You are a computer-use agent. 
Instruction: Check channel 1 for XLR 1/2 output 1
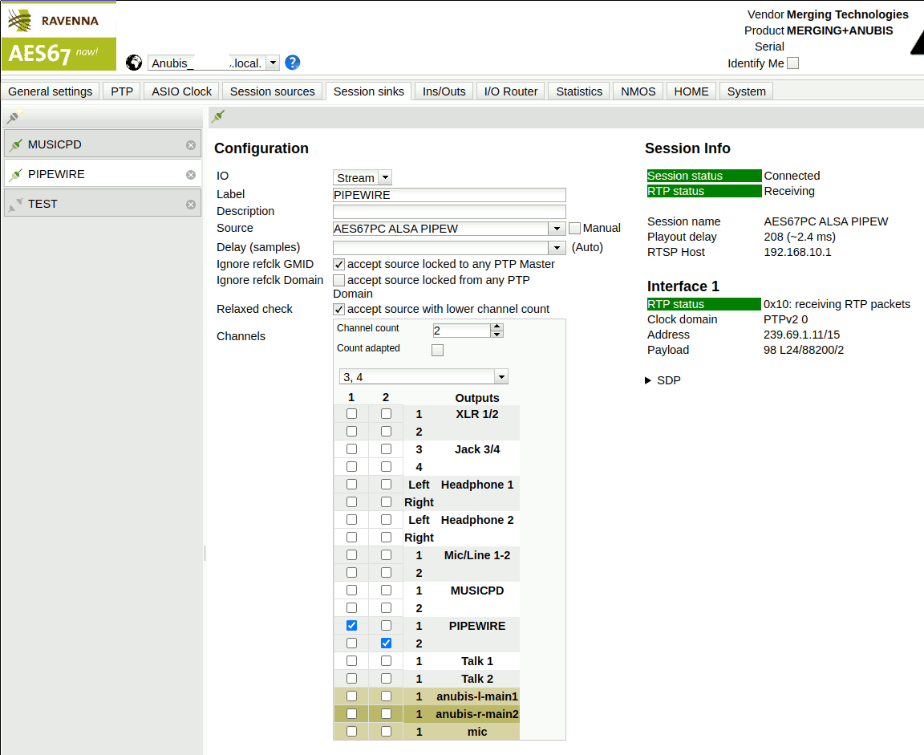tap(352, 414)
